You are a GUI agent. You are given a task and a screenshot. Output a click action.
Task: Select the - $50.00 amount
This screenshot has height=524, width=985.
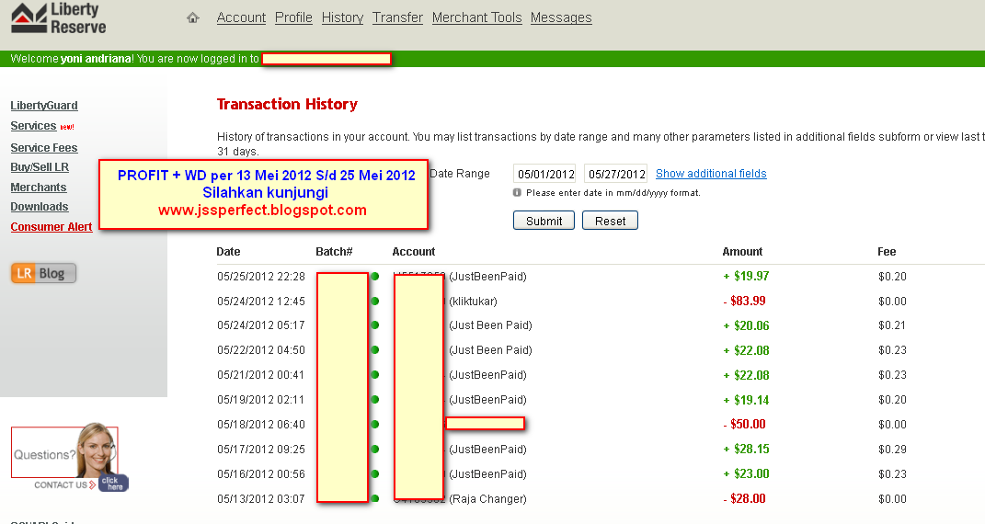[x=744, y=424]
